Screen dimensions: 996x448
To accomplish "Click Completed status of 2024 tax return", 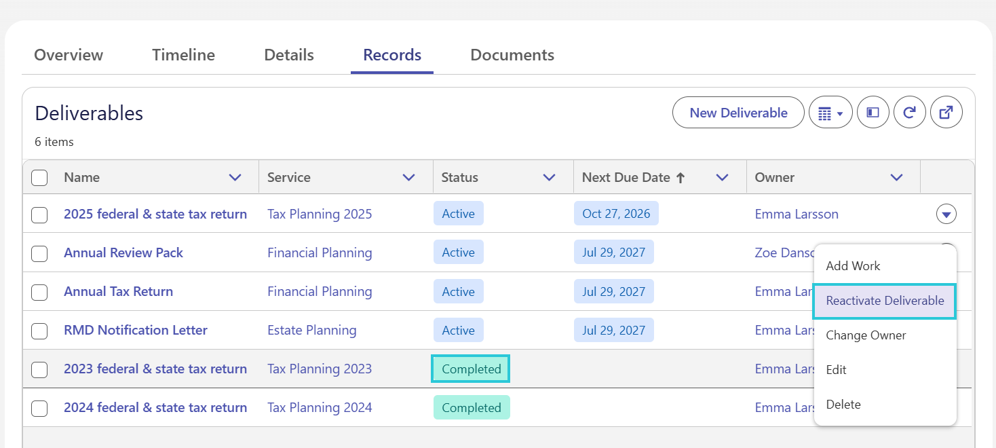I will point(472,408).
